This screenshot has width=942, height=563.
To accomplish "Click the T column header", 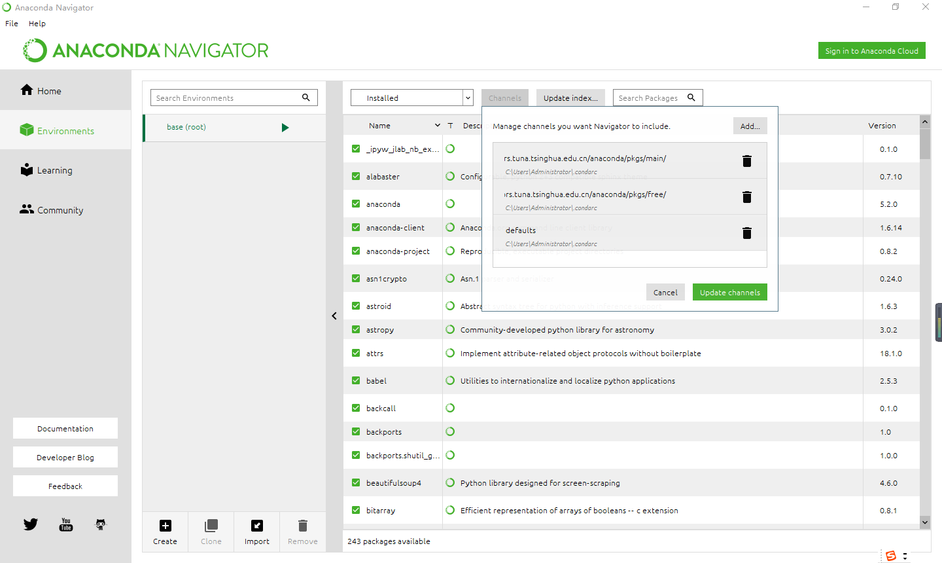I will [450, 125].
